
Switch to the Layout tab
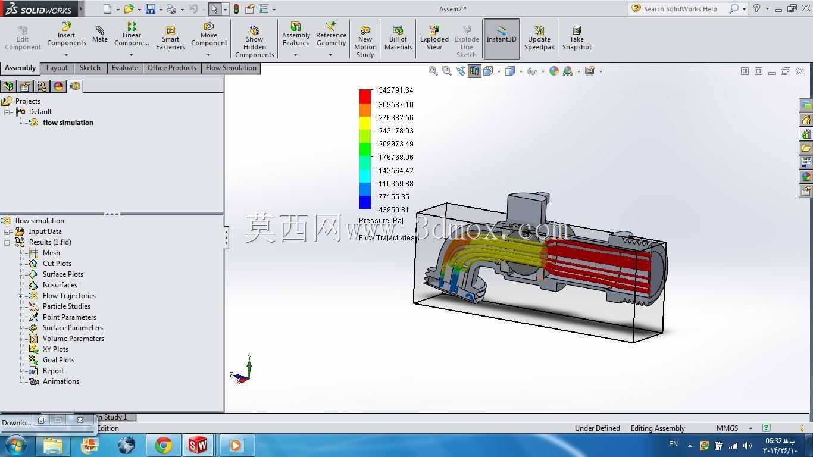coord(57,68)
